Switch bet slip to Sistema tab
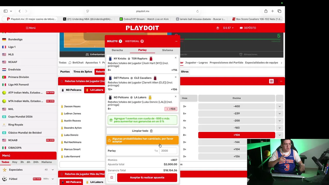Screen dimensions: 329x185 167,50
